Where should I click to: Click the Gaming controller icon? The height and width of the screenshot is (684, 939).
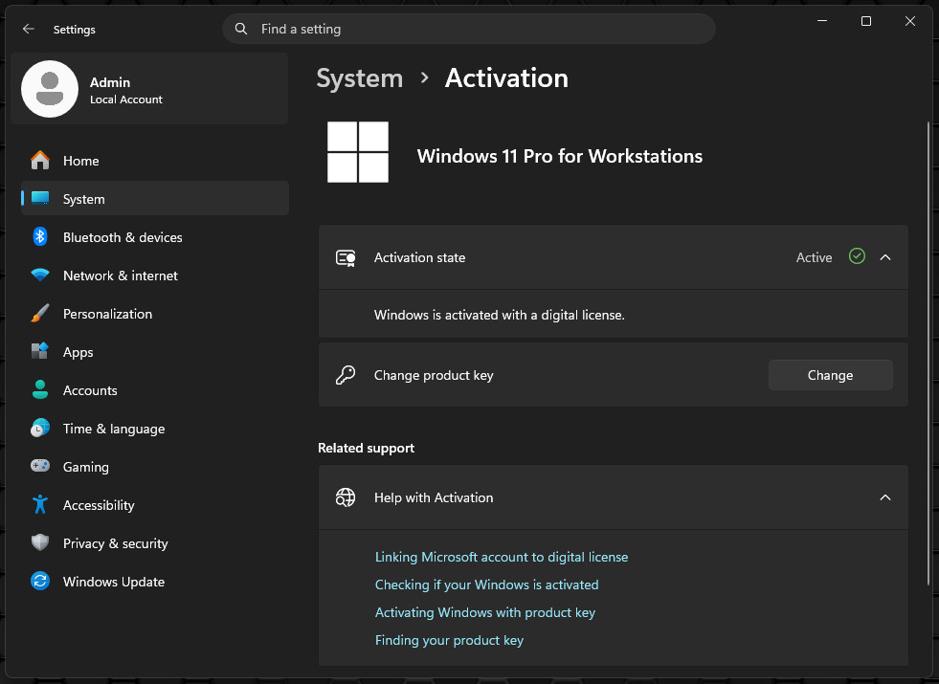click(x=40, y=466)
